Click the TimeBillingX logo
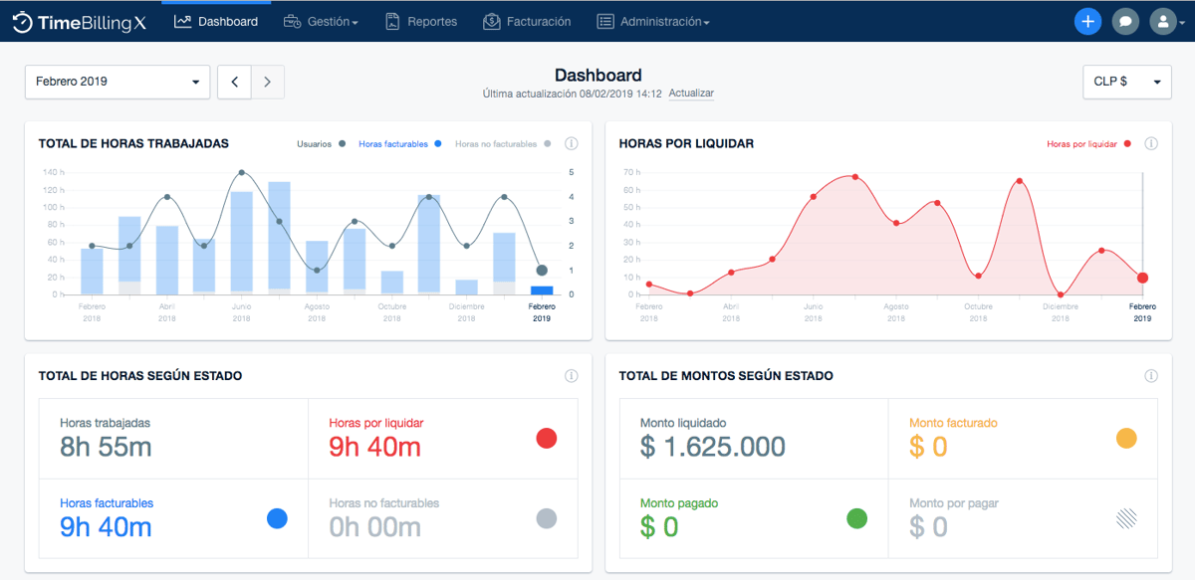This screenshot has height=580, width=1195. point(79,22)
